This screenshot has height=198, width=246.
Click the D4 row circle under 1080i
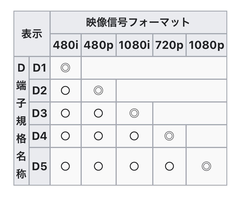click(x=134, y=136)
